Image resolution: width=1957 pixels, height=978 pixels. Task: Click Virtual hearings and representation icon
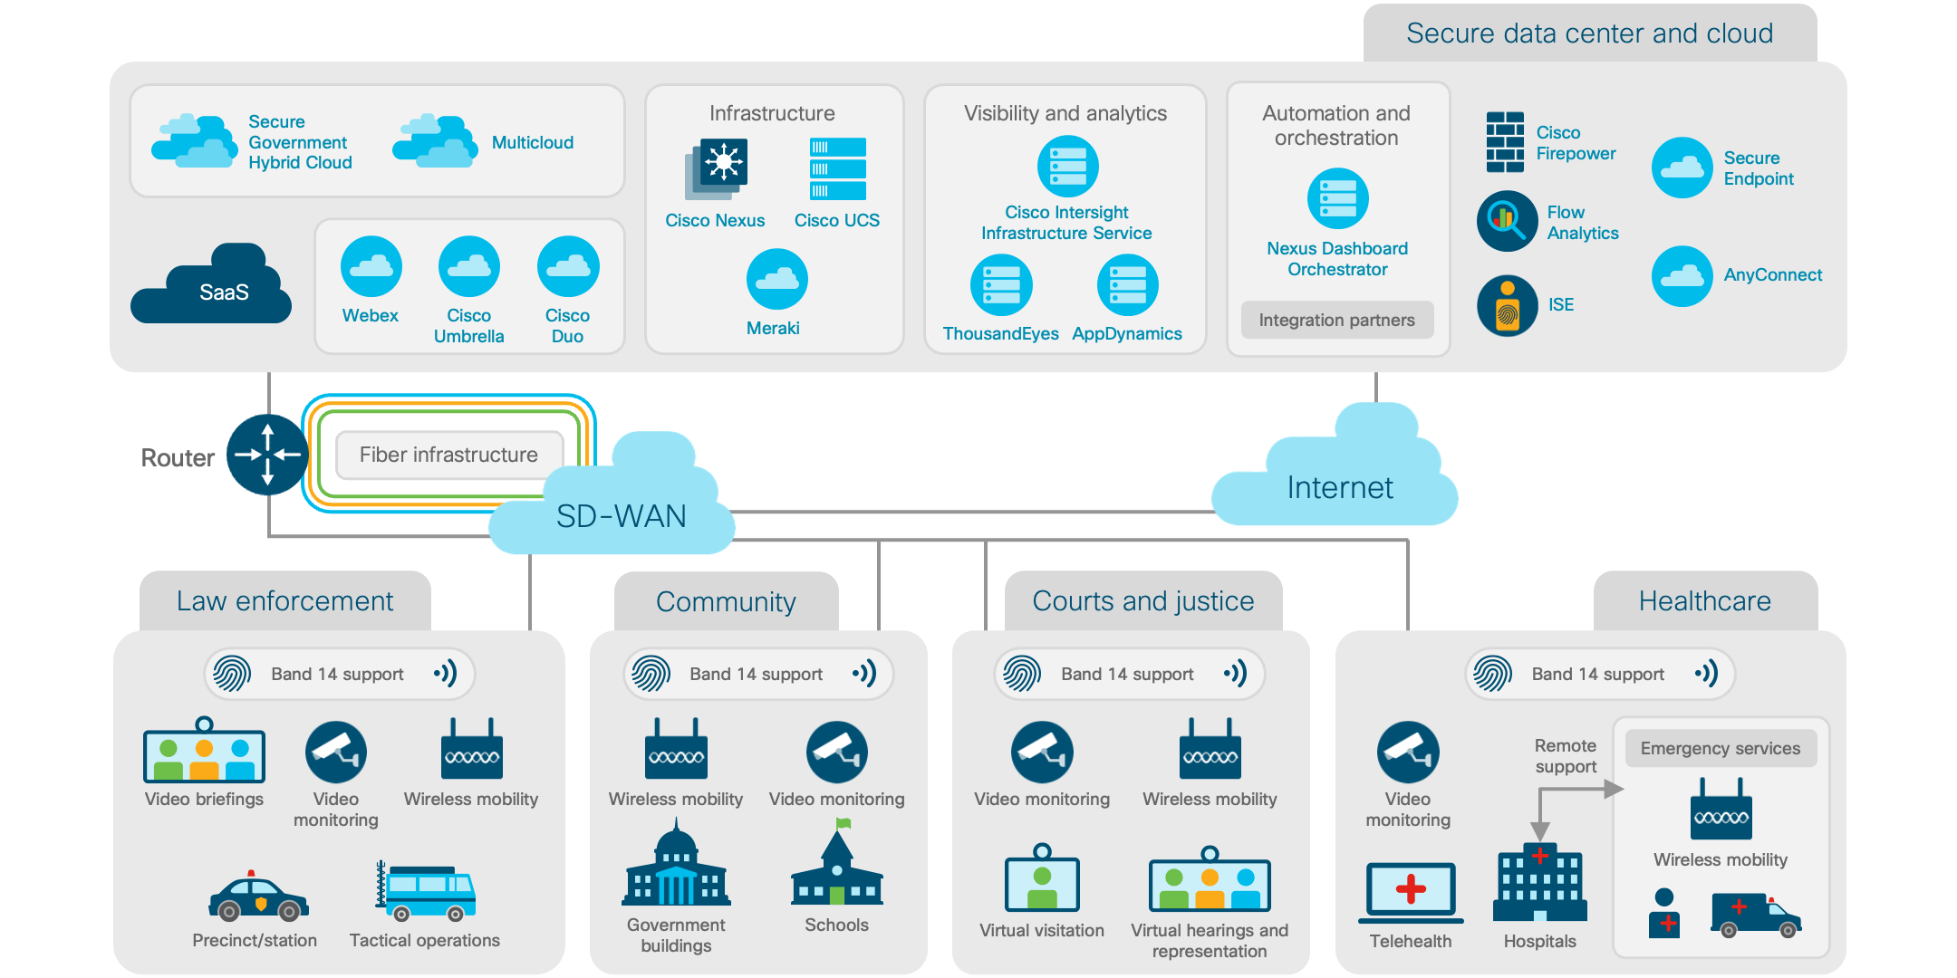pyautogui.click(x=1210, y=878)
